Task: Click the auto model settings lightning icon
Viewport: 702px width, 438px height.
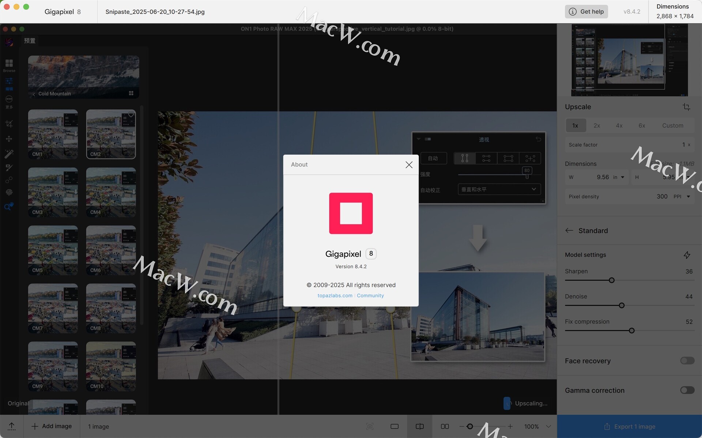Action: click(x=687, y=255)
